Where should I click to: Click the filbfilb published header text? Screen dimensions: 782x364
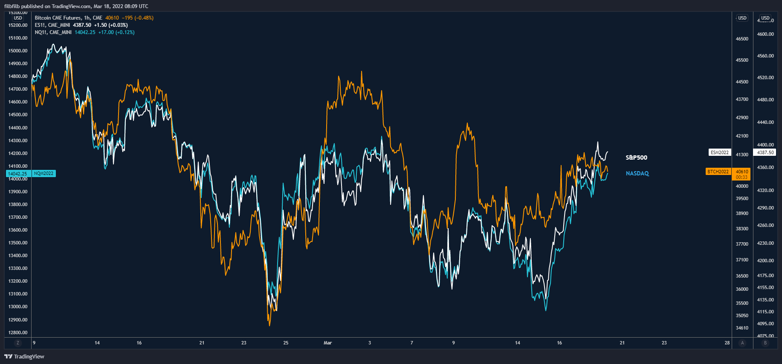[76, 6]
